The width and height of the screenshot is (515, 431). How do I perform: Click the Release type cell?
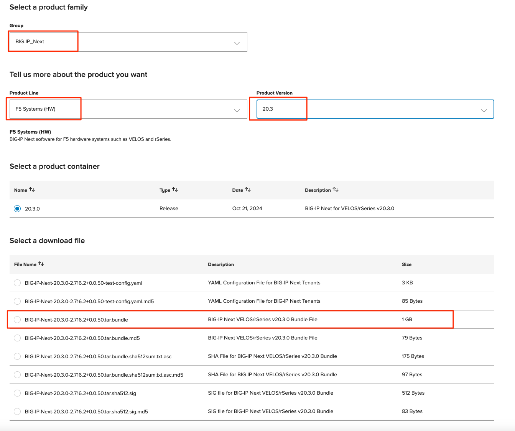point(169,209)
